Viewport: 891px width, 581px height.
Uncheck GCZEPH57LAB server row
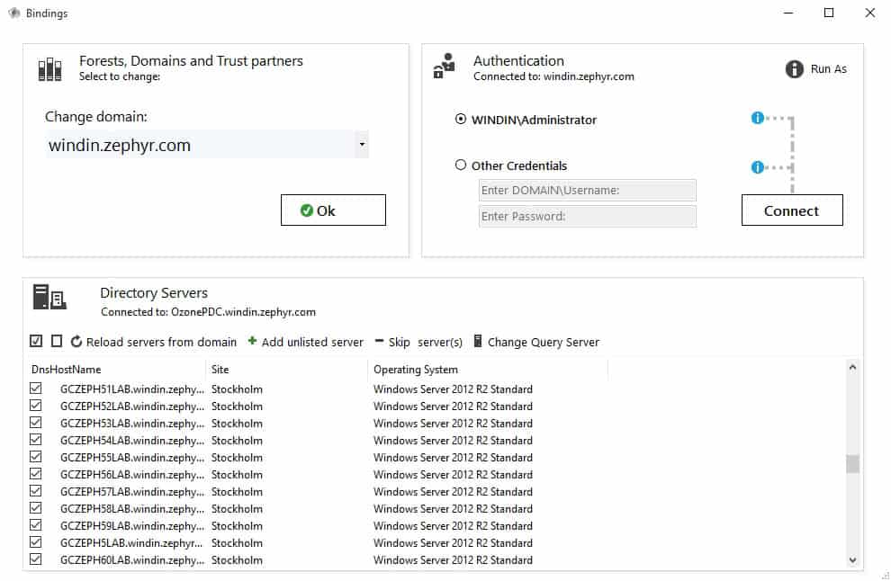36,491
